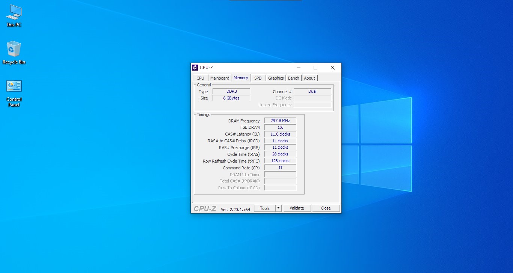Close CPU-Z with the title bar X
The image size is (513, 273).
point(332,68)
